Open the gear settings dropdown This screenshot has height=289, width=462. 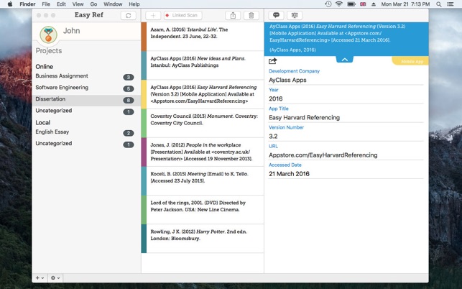(x=55, y=277)
